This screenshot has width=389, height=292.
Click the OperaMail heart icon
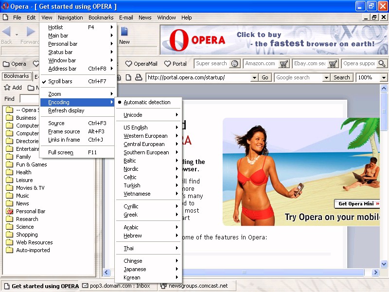[128, 64]
